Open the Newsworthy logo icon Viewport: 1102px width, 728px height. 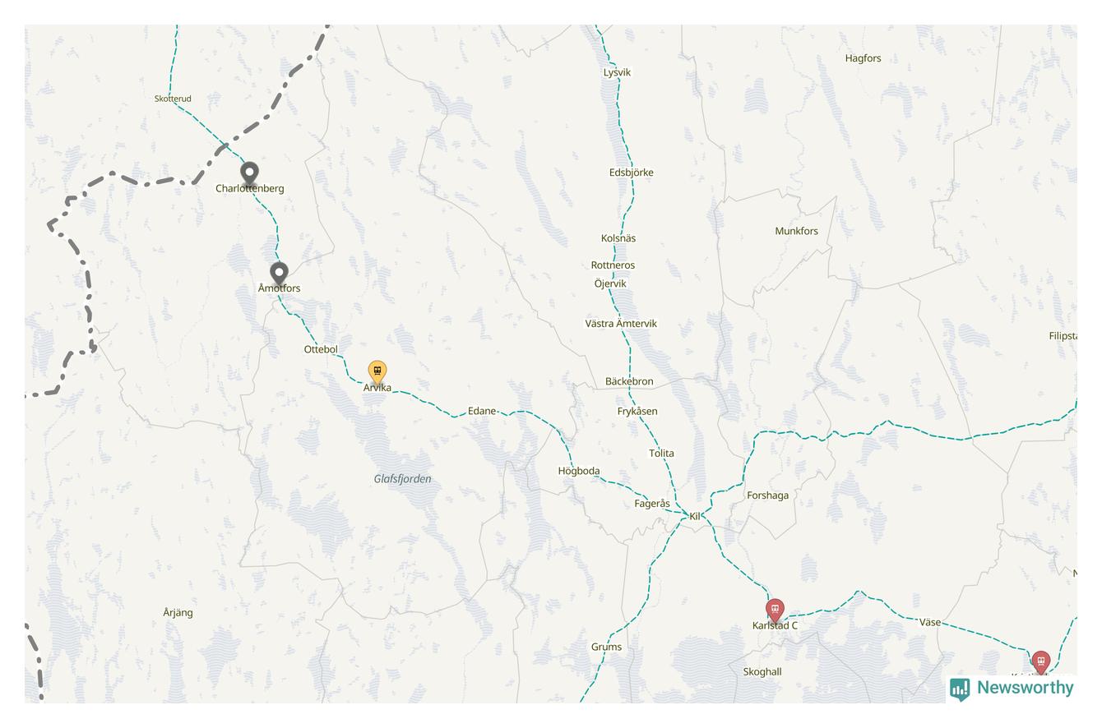click(x=960, y=689)
